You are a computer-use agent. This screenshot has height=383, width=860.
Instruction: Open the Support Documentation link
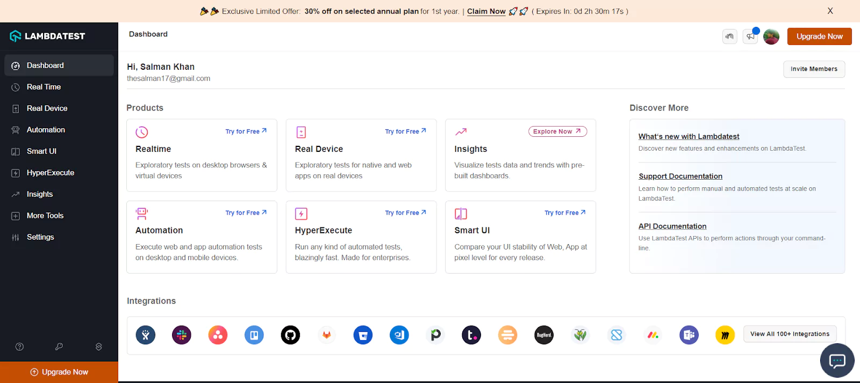680,176
